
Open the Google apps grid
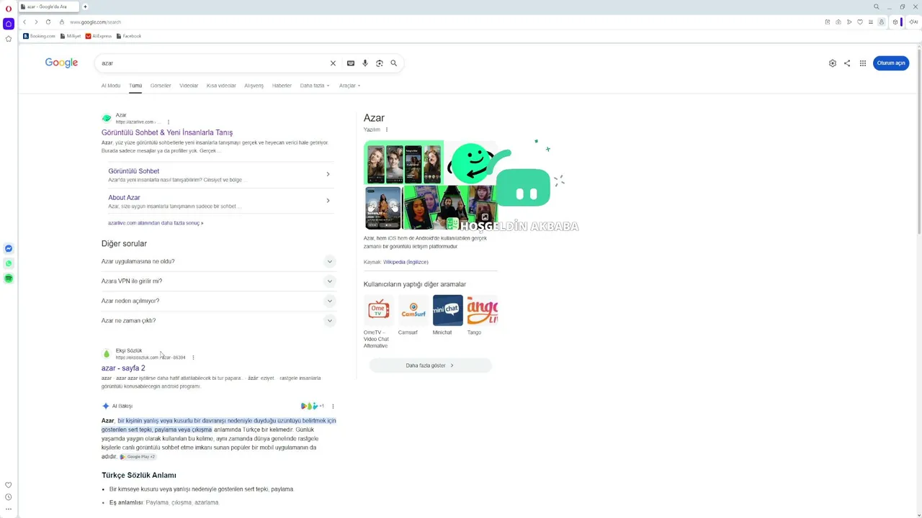[863, 63]
